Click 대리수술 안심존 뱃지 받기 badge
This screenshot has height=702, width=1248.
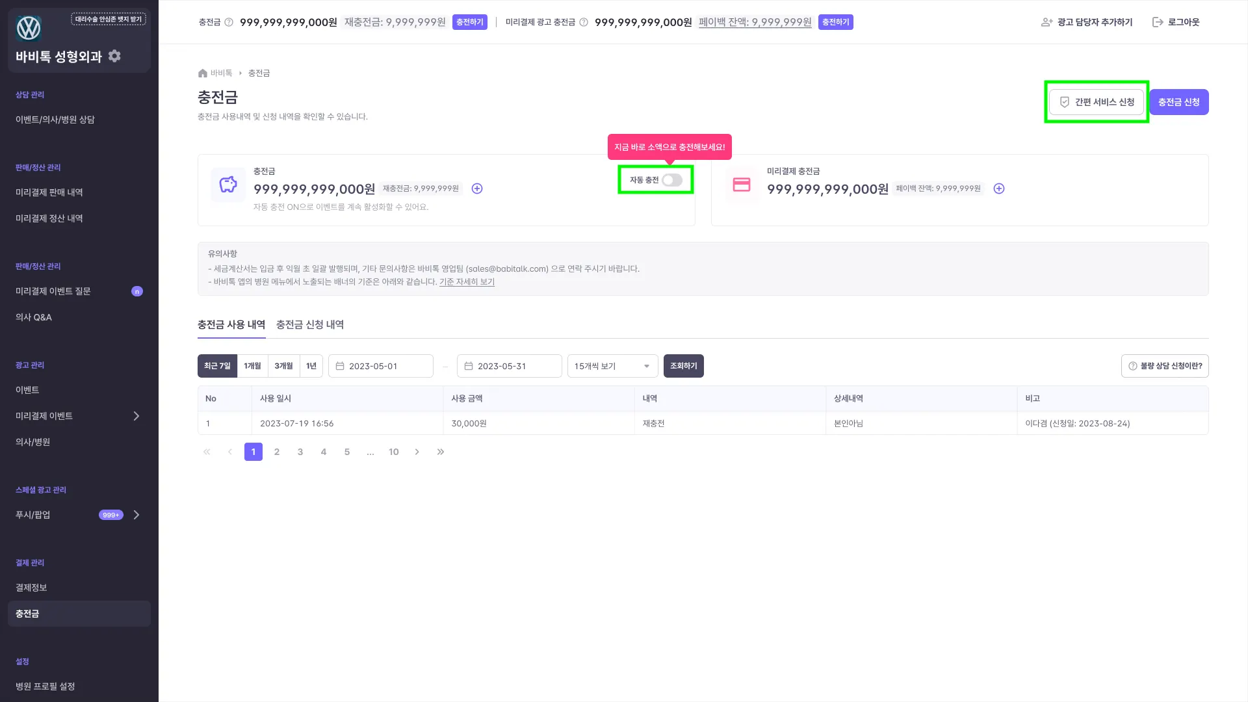coord(109,19)
